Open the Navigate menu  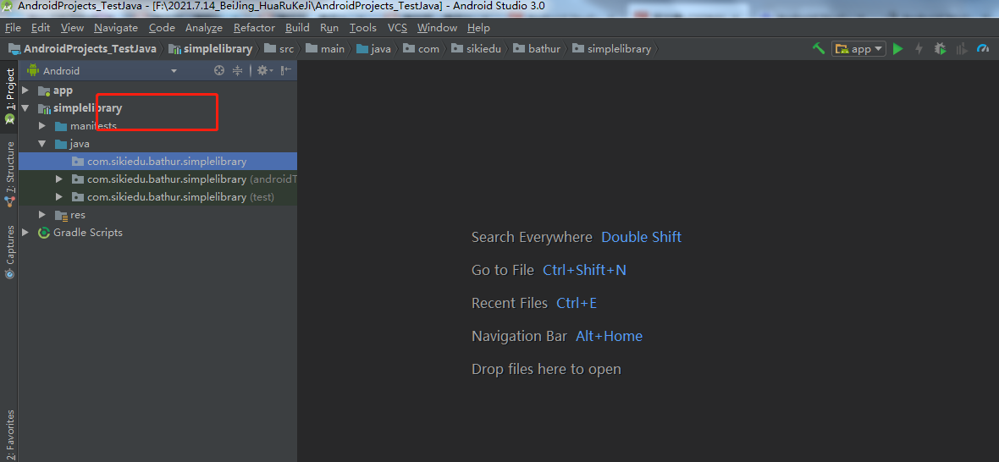click(116, 27)
